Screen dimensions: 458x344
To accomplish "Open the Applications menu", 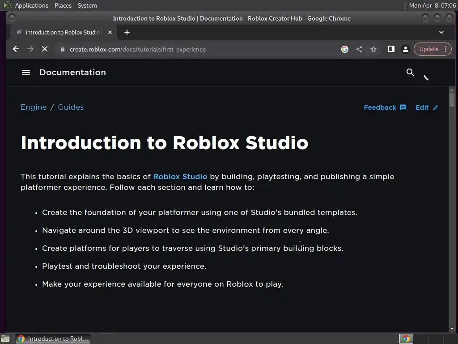I will pos(31,5).
